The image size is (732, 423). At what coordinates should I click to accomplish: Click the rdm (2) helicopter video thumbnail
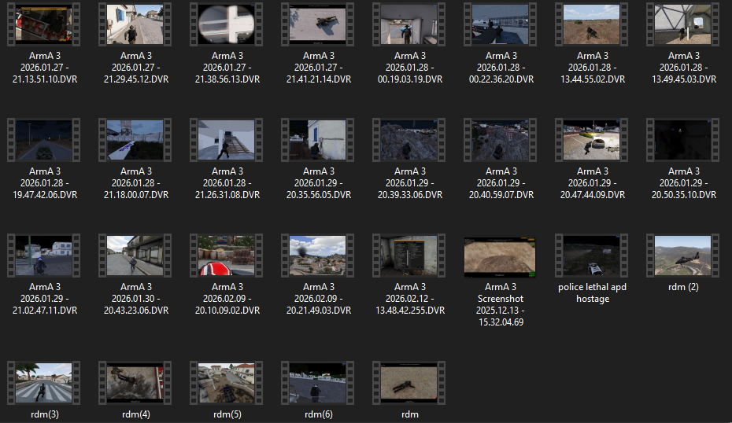682,255
